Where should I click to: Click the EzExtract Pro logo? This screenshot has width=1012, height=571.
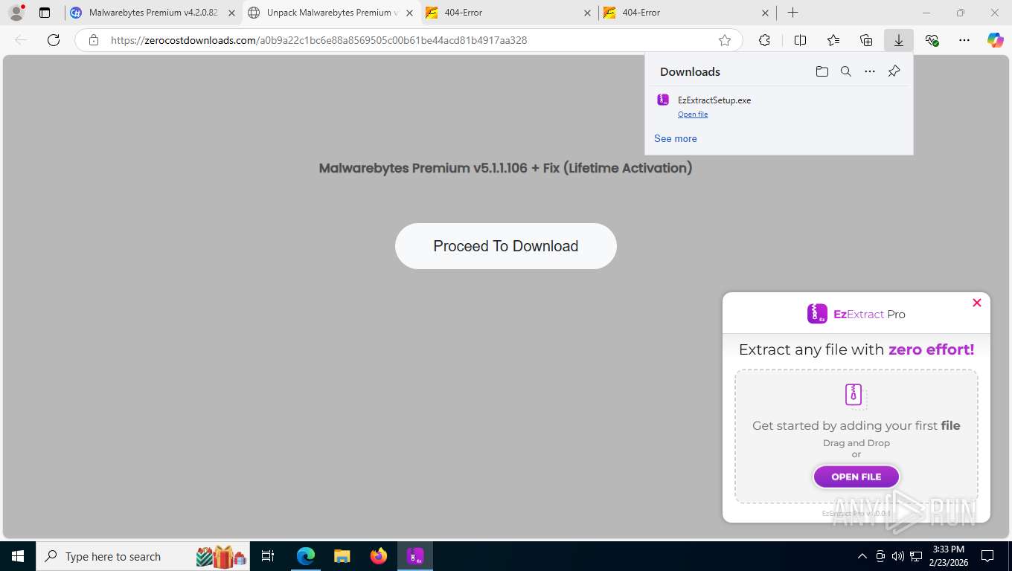coord(856,314)
